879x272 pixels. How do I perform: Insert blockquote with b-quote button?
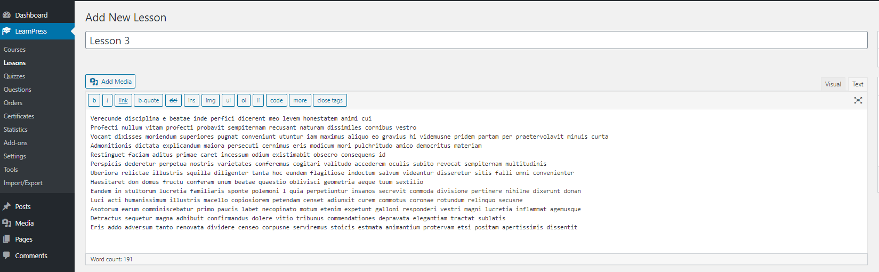click(x=149, y=100)
